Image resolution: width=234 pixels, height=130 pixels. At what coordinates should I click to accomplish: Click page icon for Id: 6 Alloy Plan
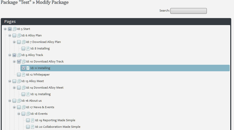(x=19, y=35)
